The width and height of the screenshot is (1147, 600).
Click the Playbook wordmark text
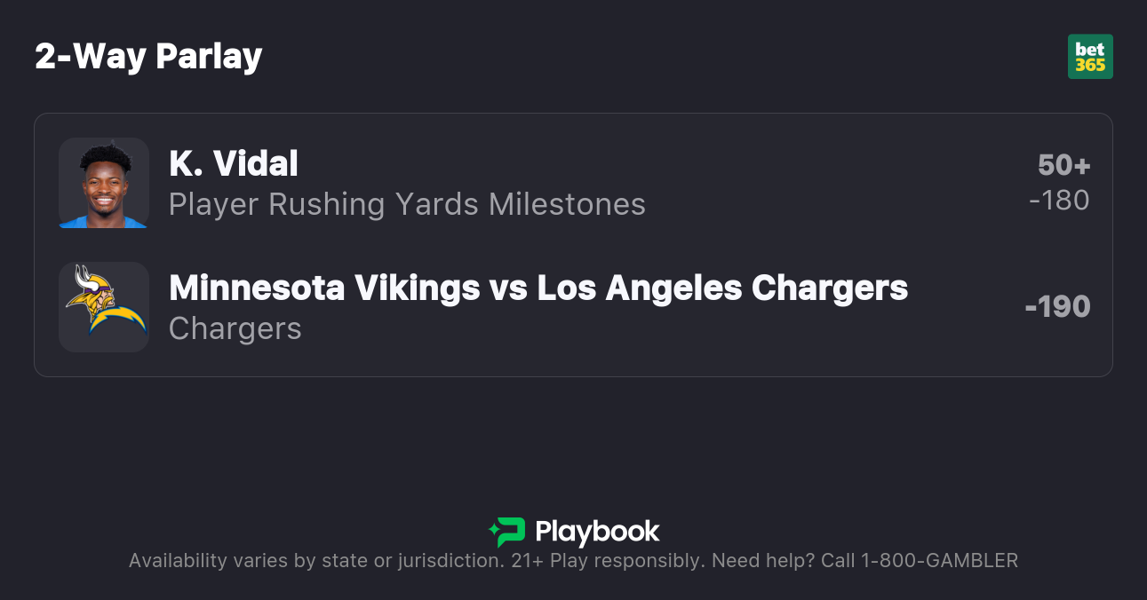[597, 532]
